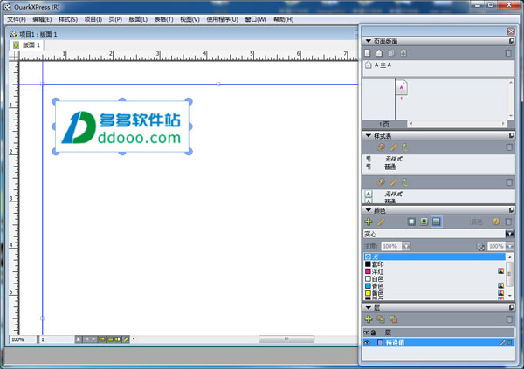524x369 pixels.
Task: Open the 使用程序(U) menu
Action: 222,19
